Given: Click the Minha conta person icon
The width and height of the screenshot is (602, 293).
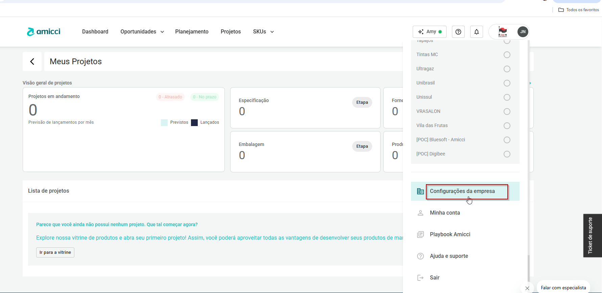Looking at the screenshot, I should [x=420, y=213].
